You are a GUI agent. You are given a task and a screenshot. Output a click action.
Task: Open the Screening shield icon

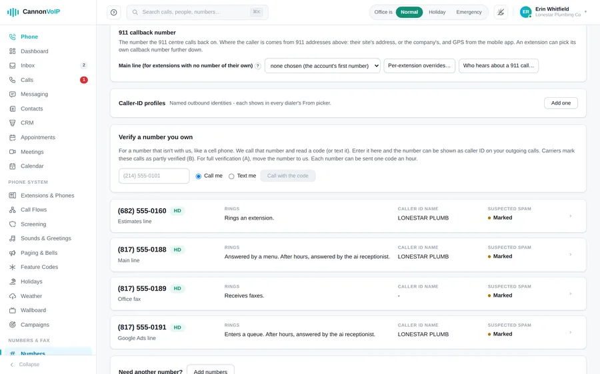(x=13, y=224)
